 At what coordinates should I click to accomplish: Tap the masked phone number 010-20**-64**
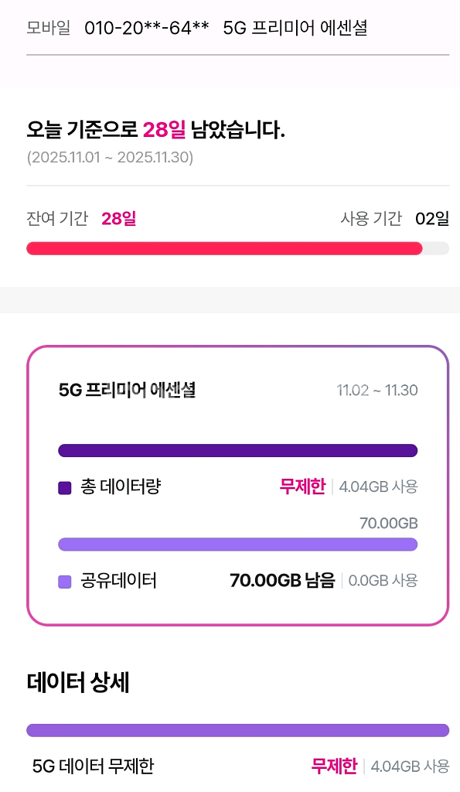pyautogui.click(x=143, y=28)
